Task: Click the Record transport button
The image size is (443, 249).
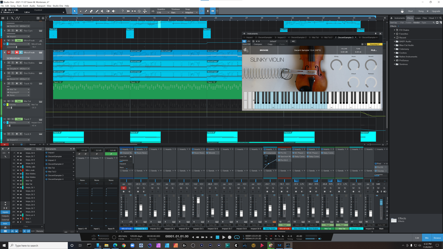Action: point(229,237)
